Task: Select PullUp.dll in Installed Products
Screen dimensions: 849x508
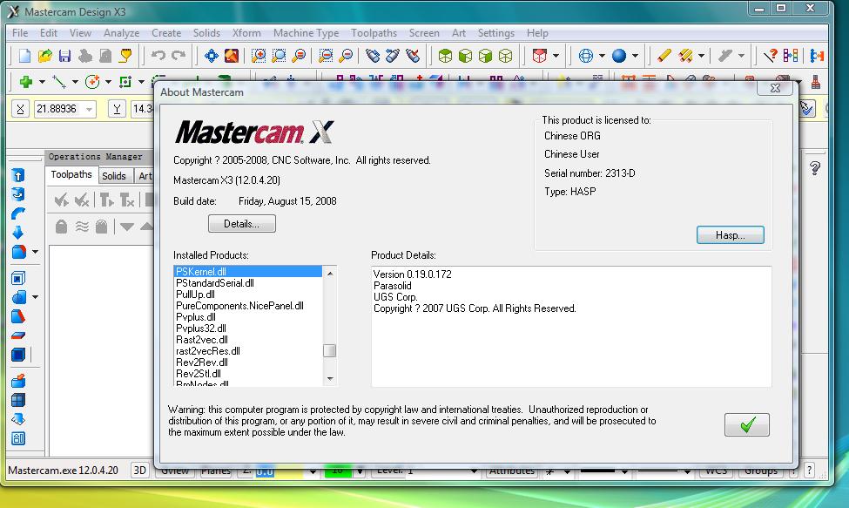Action: tap(195, 294)
